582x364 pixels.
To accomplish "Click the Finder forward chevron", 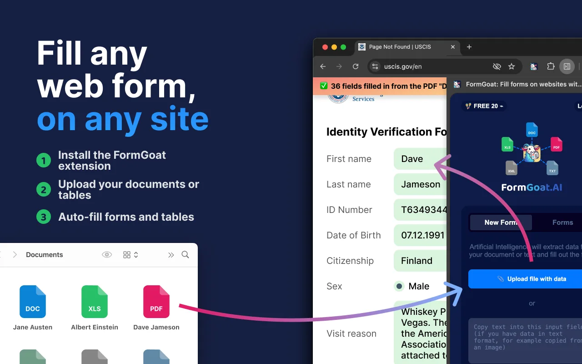I will coord(15,255).
